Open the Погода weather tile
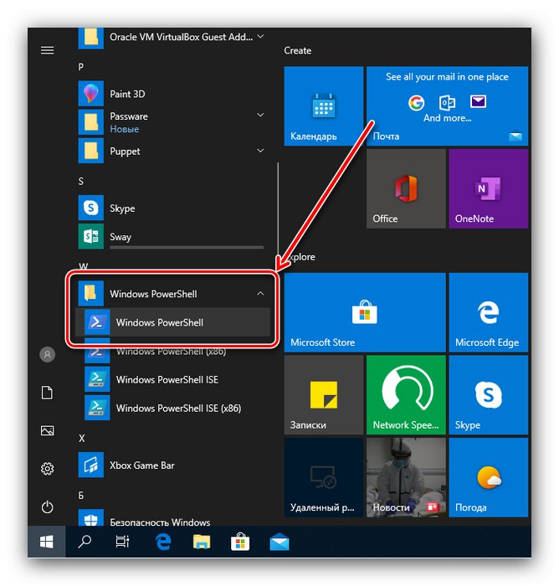 489,478
